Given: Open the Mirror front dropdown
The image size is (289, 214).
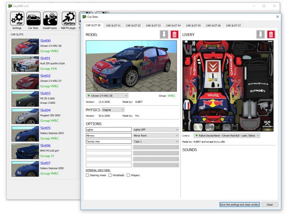Looking at the screenshot, I should tap(156, 136).
